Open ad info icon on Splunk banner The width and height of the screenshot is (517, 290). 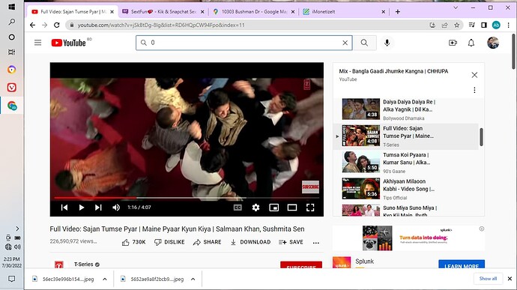[x=482, y=229]
